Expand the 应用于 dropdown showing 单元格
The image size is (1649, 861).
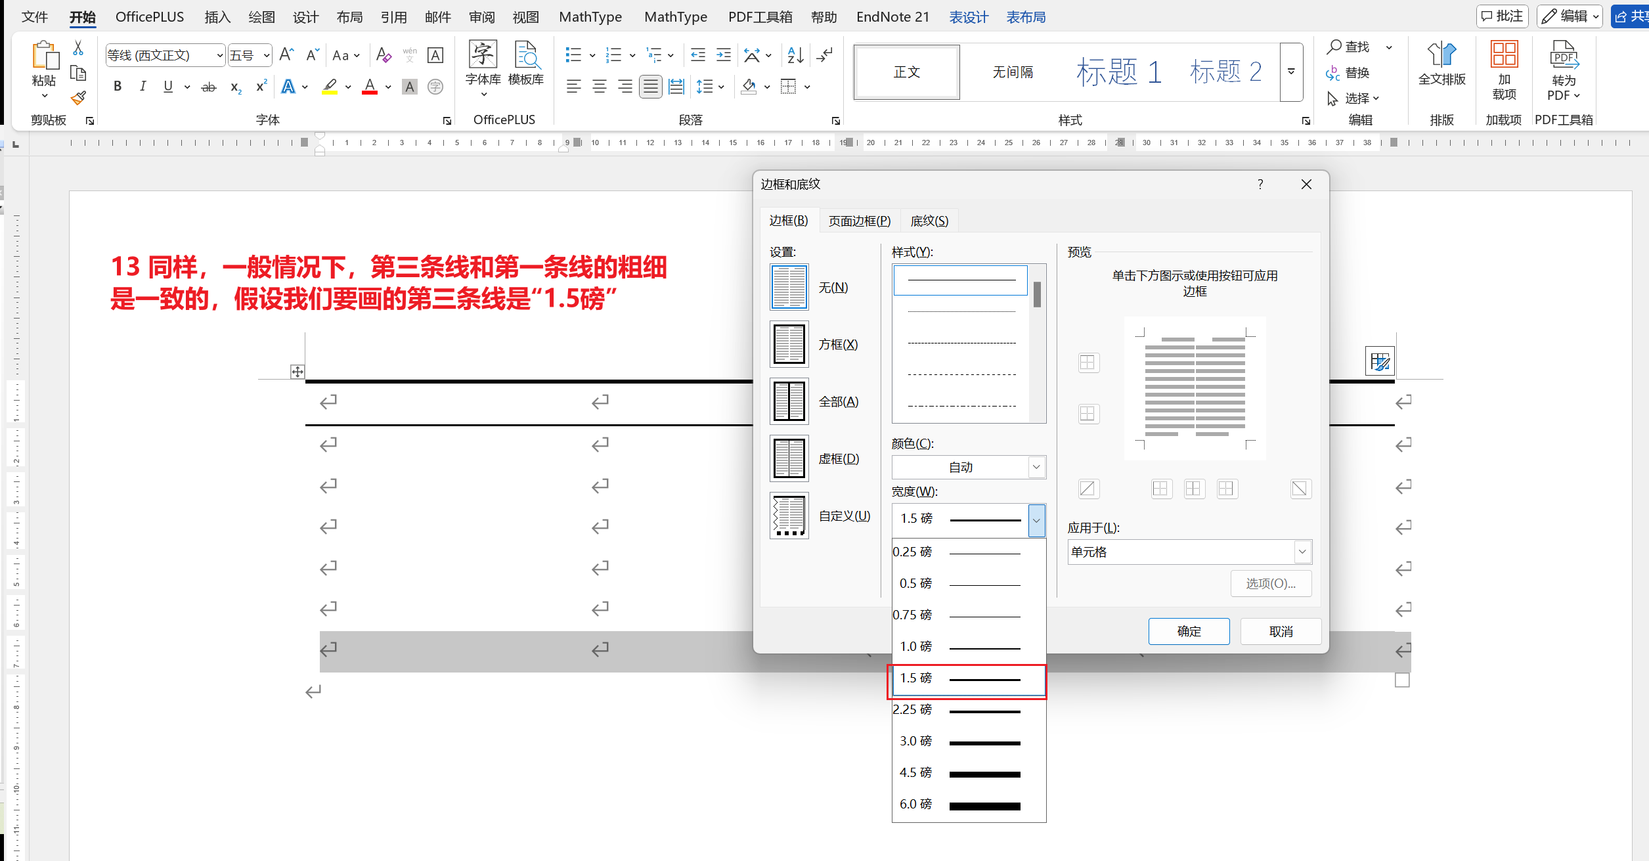(x=1189, y=552)
